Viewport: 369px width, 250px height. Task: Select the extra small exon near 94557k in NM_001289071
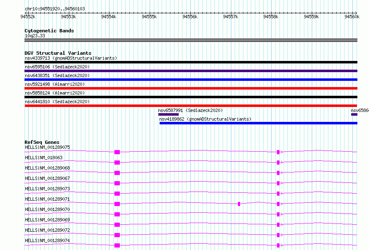point(239,204)
